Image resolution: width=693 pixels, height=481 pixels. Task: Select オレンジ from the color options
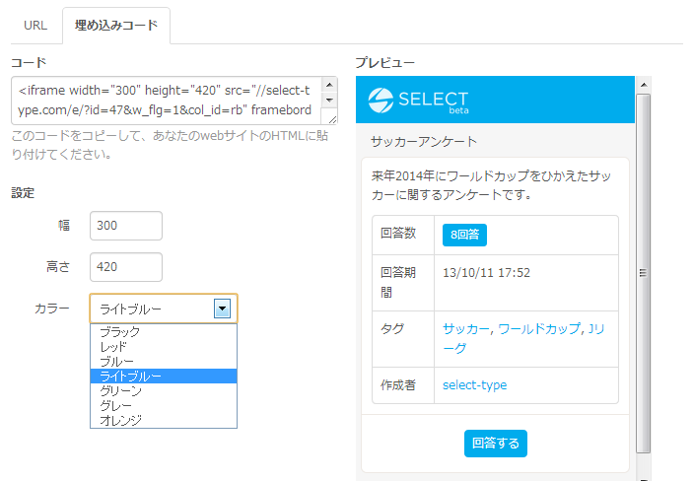120,421
